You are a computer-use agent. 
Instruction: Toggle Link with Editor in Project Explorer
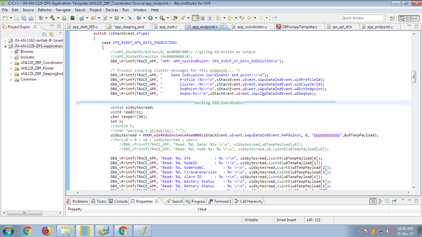coord(52,35)
